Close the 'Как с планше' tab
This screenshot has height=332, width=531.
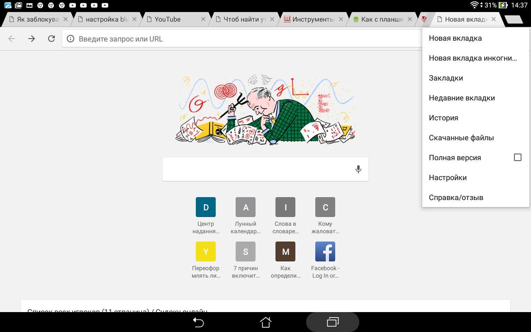click(410, 19)
